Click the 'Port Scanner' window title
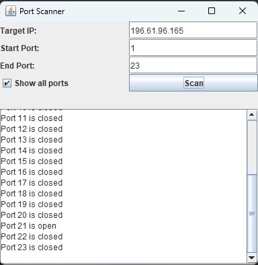 42,11
